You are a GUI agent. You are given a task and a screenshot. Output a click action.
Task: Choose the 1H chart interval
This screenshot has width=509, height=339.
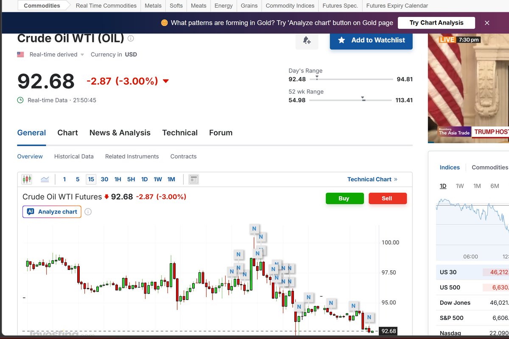click(x=118, y=179)
